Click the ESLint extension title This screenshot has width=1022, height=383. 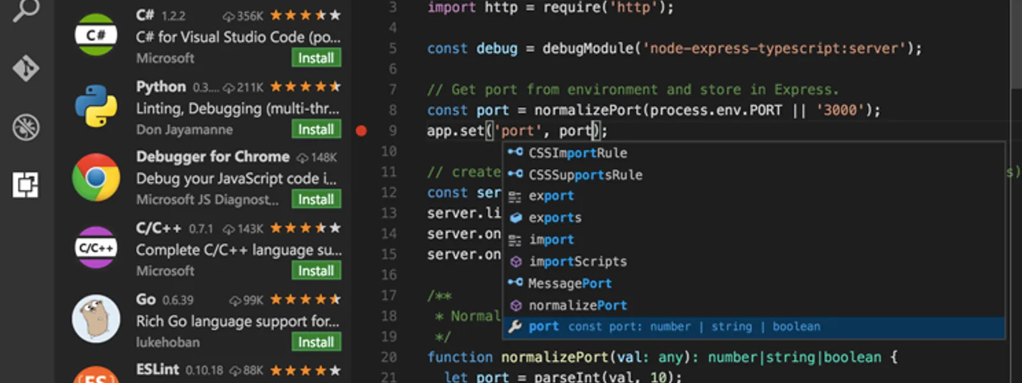[157, 370]
